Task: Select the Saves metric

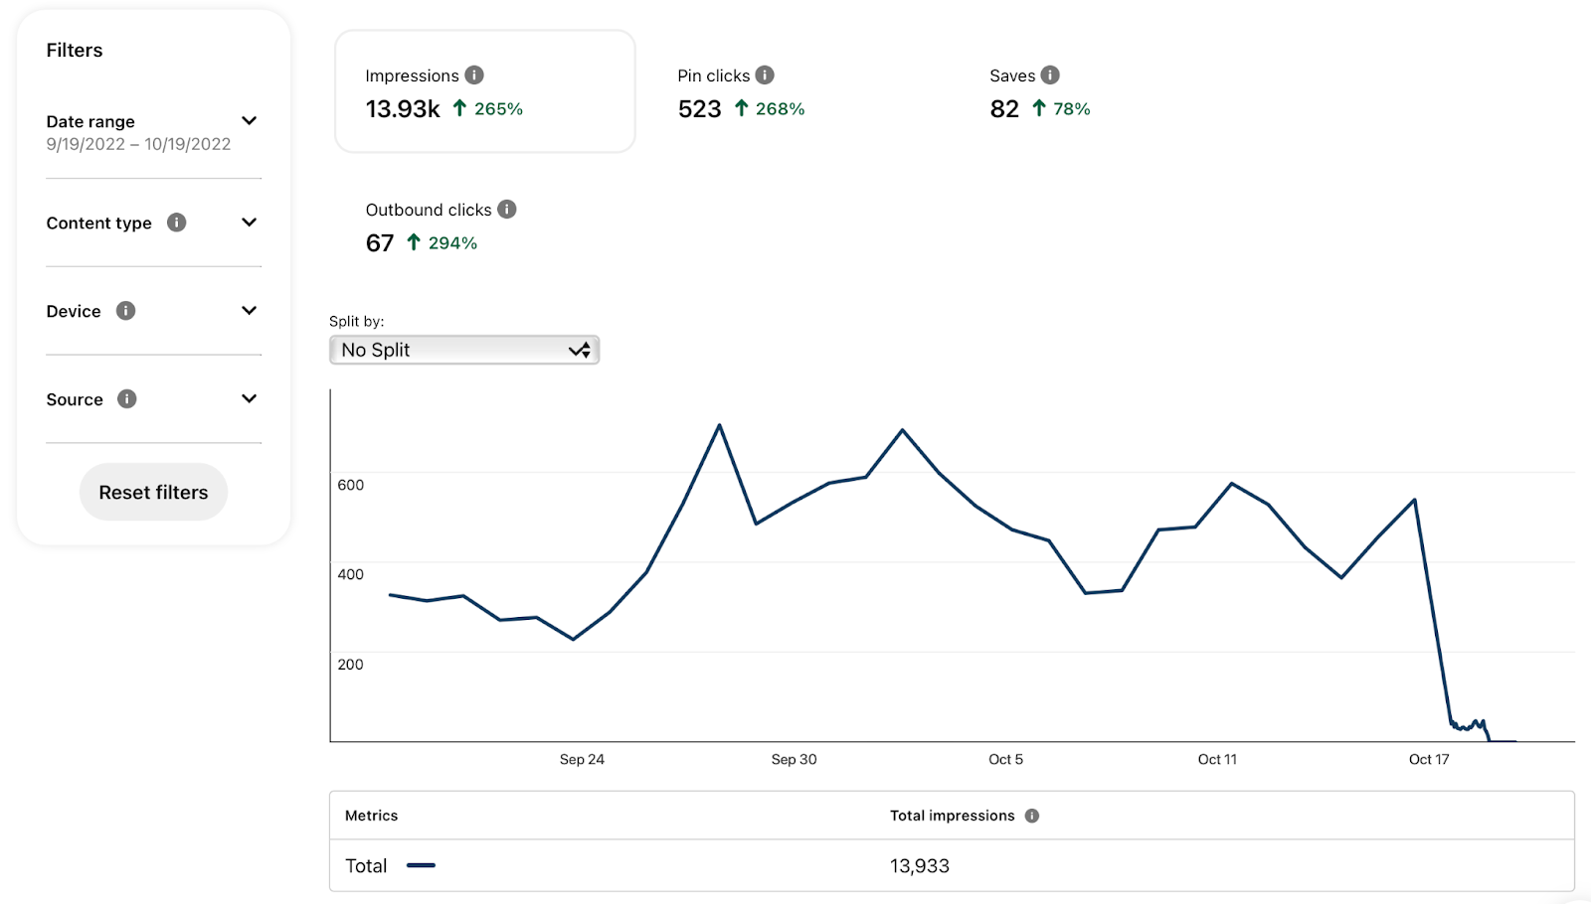Action: [1039, 93]
